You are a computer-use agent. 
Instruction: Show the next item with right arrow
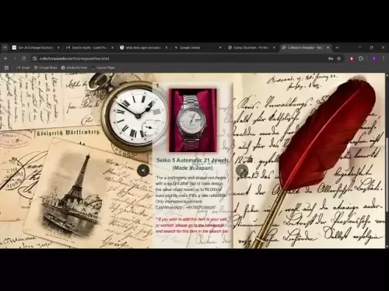point(242,171)
